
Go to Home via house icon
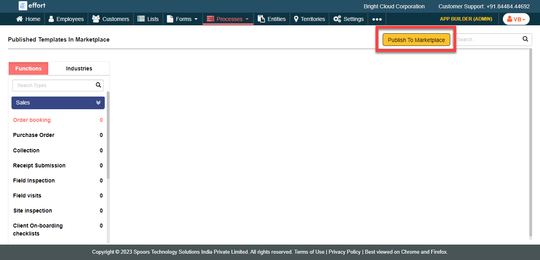(20, 19)
